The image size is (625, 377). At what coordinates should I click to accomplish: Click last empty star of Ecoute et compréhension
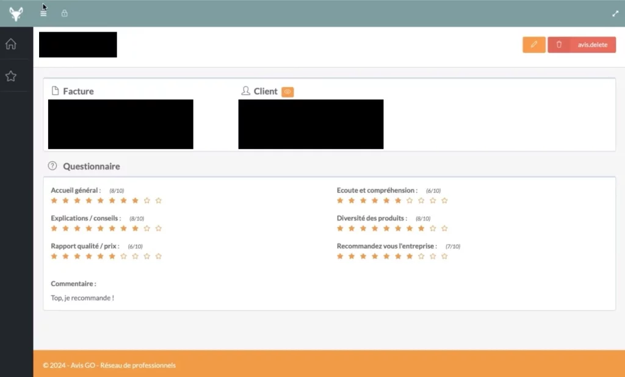pos(444,200)
